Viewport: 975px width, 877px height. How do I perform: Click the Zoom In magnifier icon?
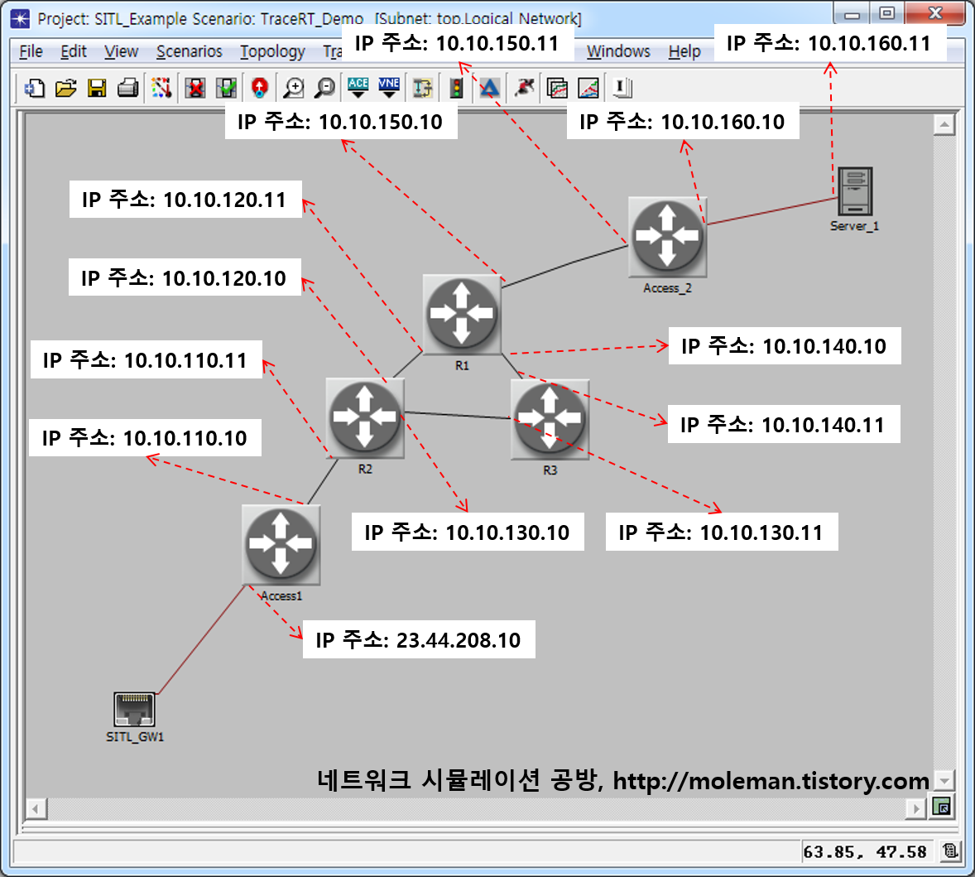tap(294, 89)
